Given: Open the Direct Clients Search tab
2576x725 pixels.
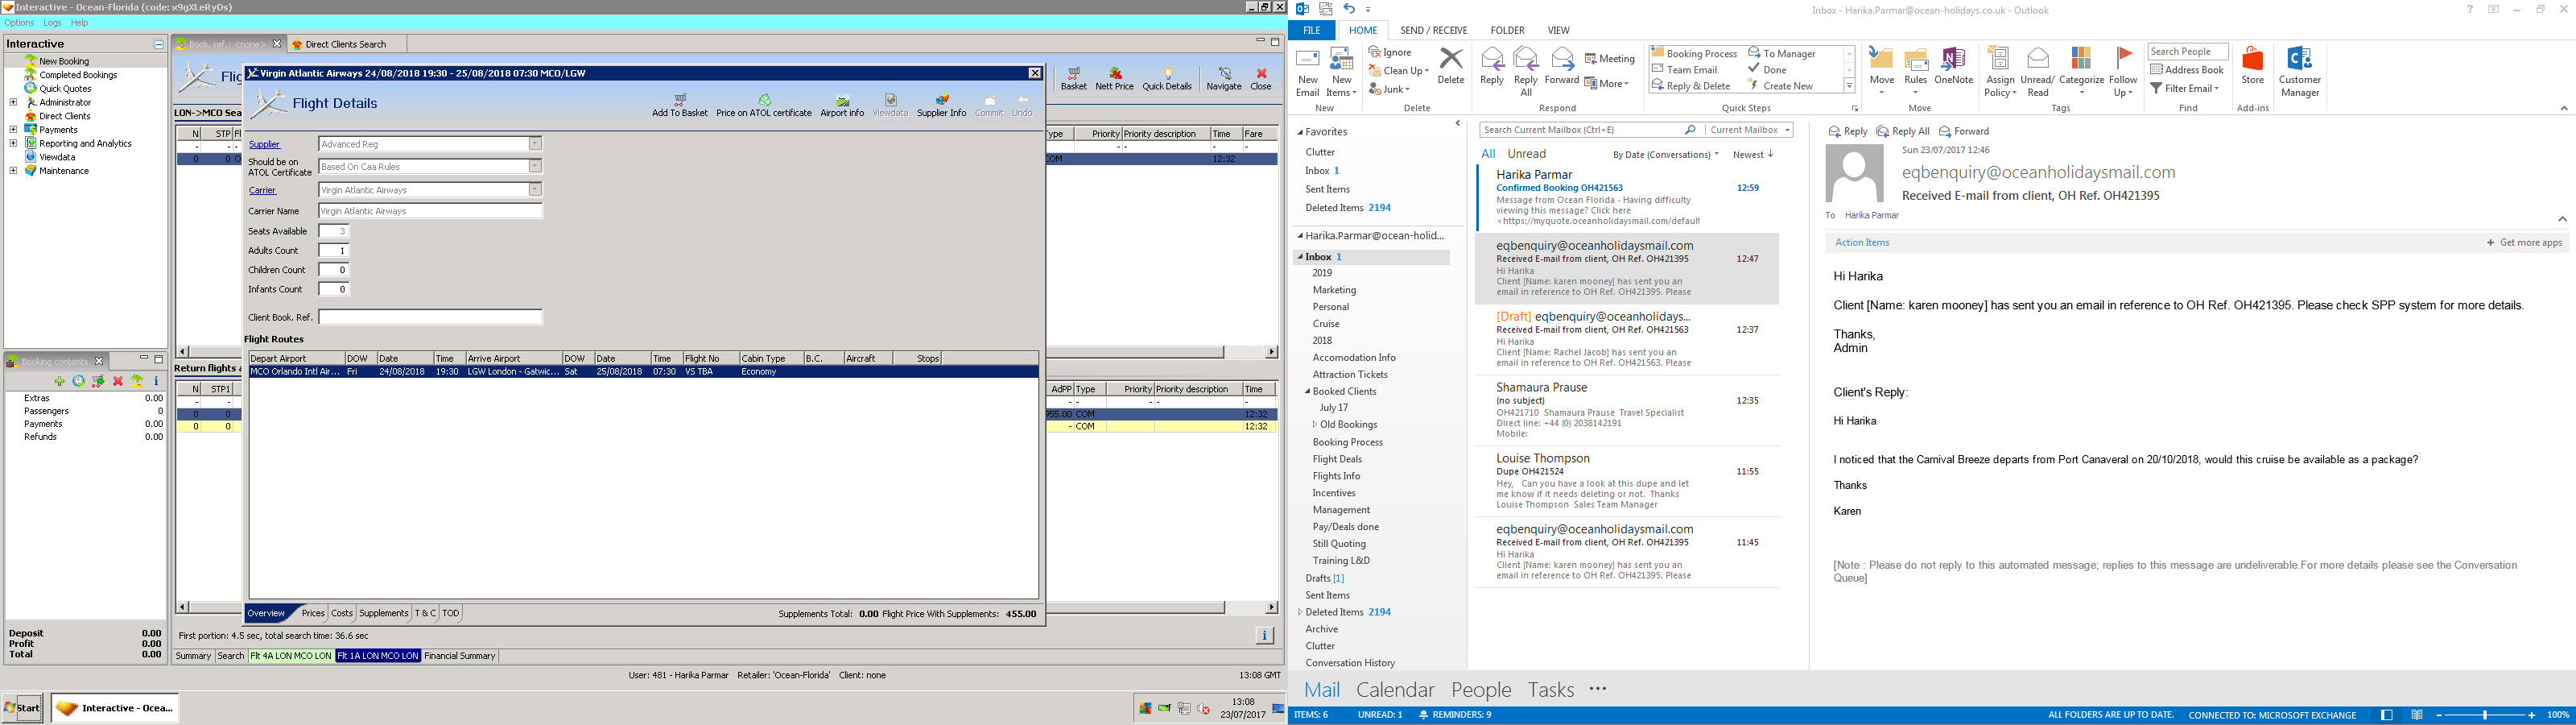Looking at the screenshot, I should point(345,44).
